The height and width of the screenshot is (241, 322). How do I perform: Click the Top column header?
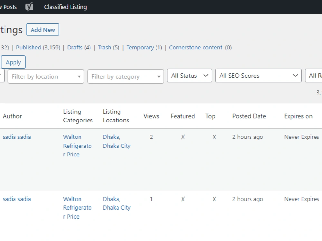click(x=210, y=116)
